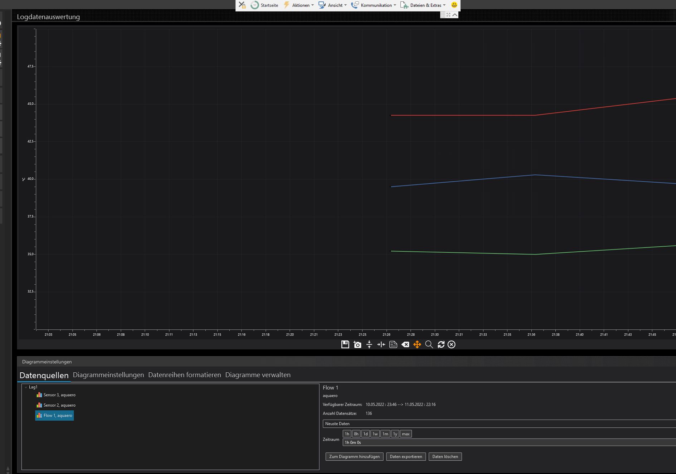The height and width of the screenshot is (474, 676).
Task: Select the magnifier zoom tool
Action: click(x=429, y=344)
